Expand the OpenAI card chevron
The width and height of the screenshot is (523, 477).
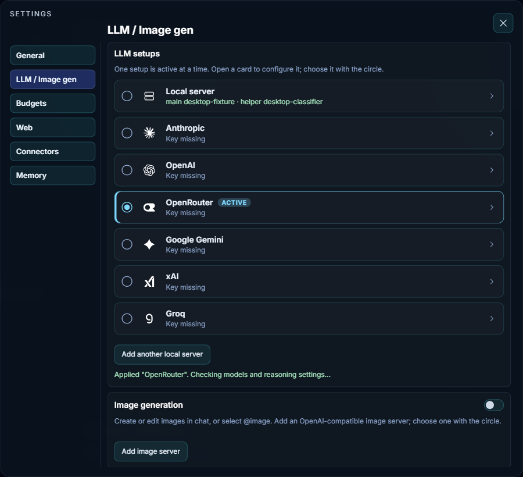point(492,170)
